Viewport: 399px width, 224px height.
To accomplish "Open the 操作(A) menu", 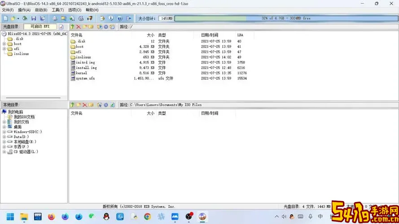I will [x=24, y=10].
